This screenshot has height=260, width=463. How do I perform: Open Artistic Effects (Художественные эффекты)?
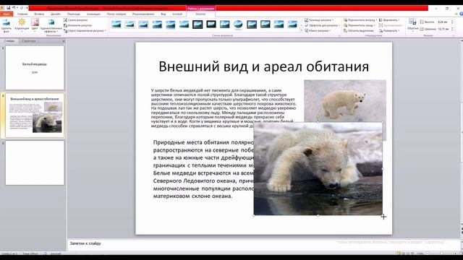[x=51, y=26]
